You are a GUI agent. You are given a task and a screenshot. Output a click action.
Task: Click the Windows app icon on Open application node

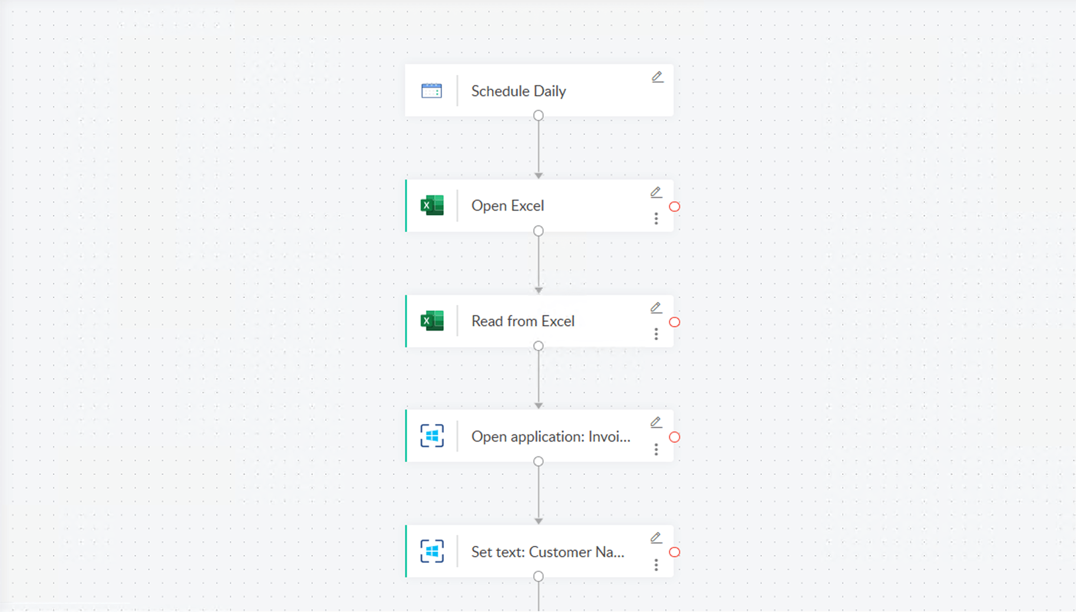[x=433, y=436]
